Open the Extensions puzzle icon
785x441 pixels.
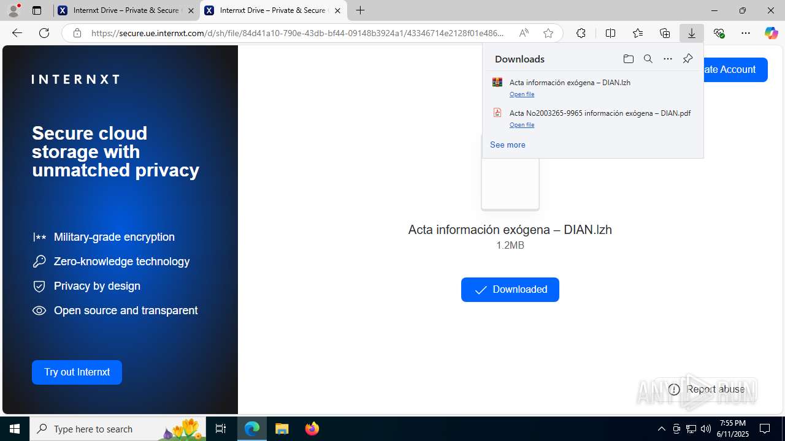tap(581, 33)
